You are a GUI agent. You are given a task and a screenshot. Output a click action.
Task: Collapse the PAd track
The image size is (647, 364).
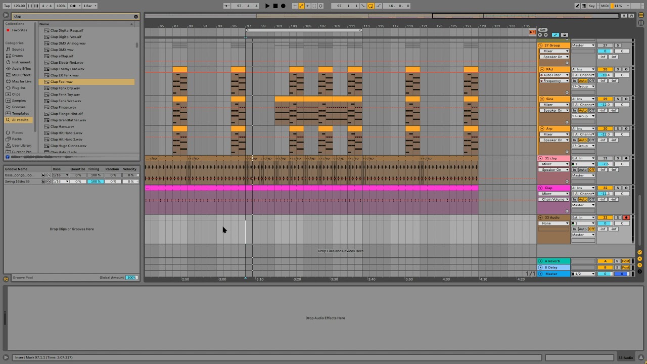pyautogui.click(x=542, y=69)
